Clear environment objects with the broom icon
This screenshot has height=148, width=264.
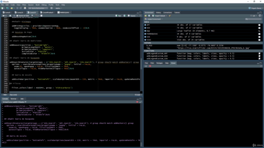(x=170, y=16)
